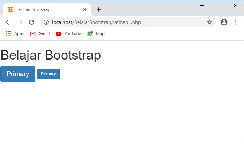Image resolution: width=244 pixels, height=160 pixels.
Task: Open the Maps bookmark
Action: coord(97,34)
